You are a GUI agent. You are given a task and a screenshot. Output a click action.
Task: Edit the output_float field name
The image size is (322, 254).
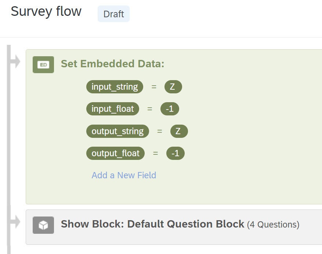pyautogui.click(x=115, y=153)
